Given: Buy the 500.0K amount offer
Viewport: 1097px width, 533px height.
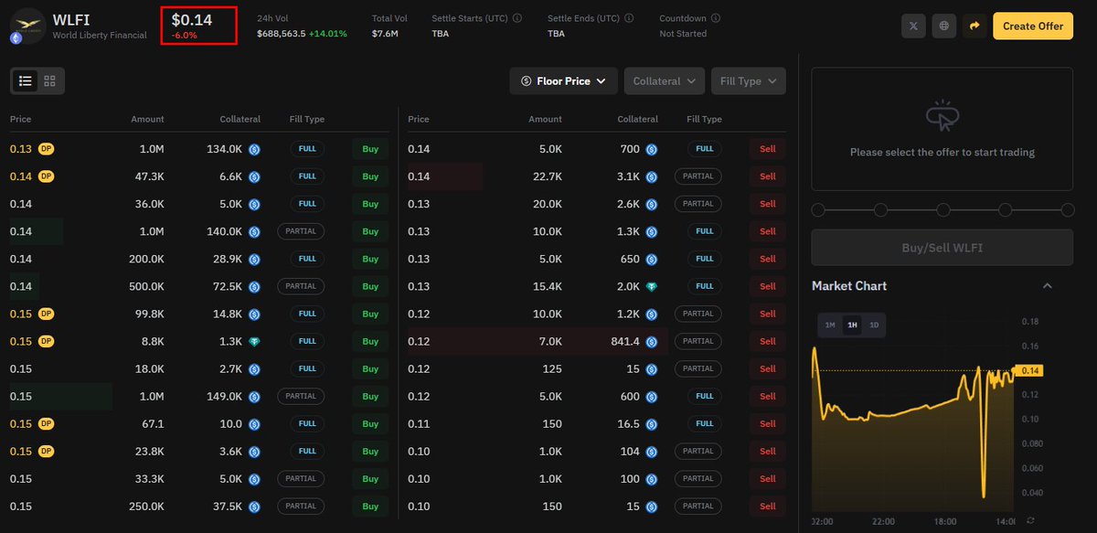Looking at the screenshot, I should point(370,286).
